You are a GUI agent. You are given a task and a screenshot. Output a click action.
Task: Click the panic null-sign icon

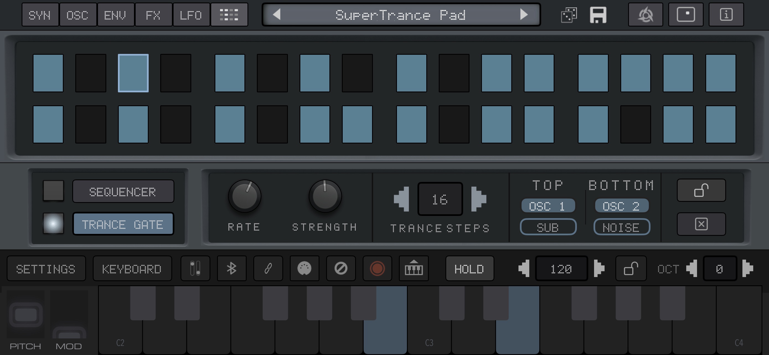(x=341, y=268)
